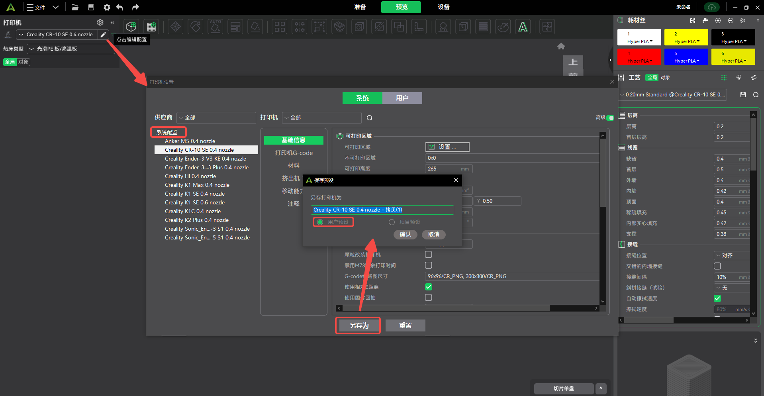
Task: Open filament 1 Hyper PLA dropdown
Action: pos(640,41)
